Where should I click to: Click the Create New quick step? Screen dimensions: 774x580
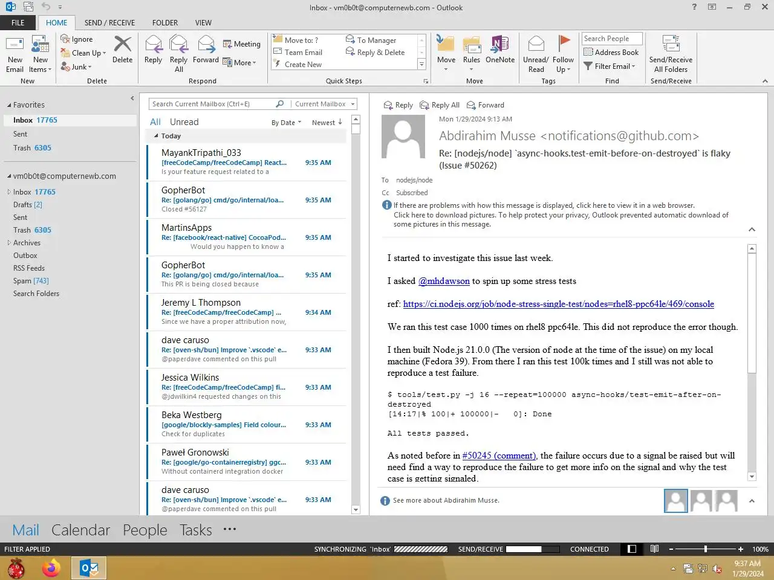tap(298, 65)
